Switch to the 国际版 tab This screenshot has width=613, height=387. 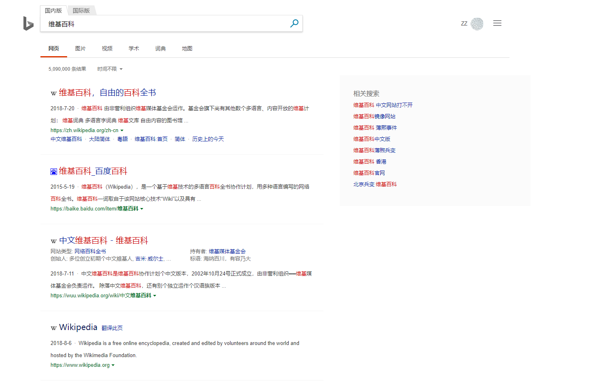click(x=81, y=10)
